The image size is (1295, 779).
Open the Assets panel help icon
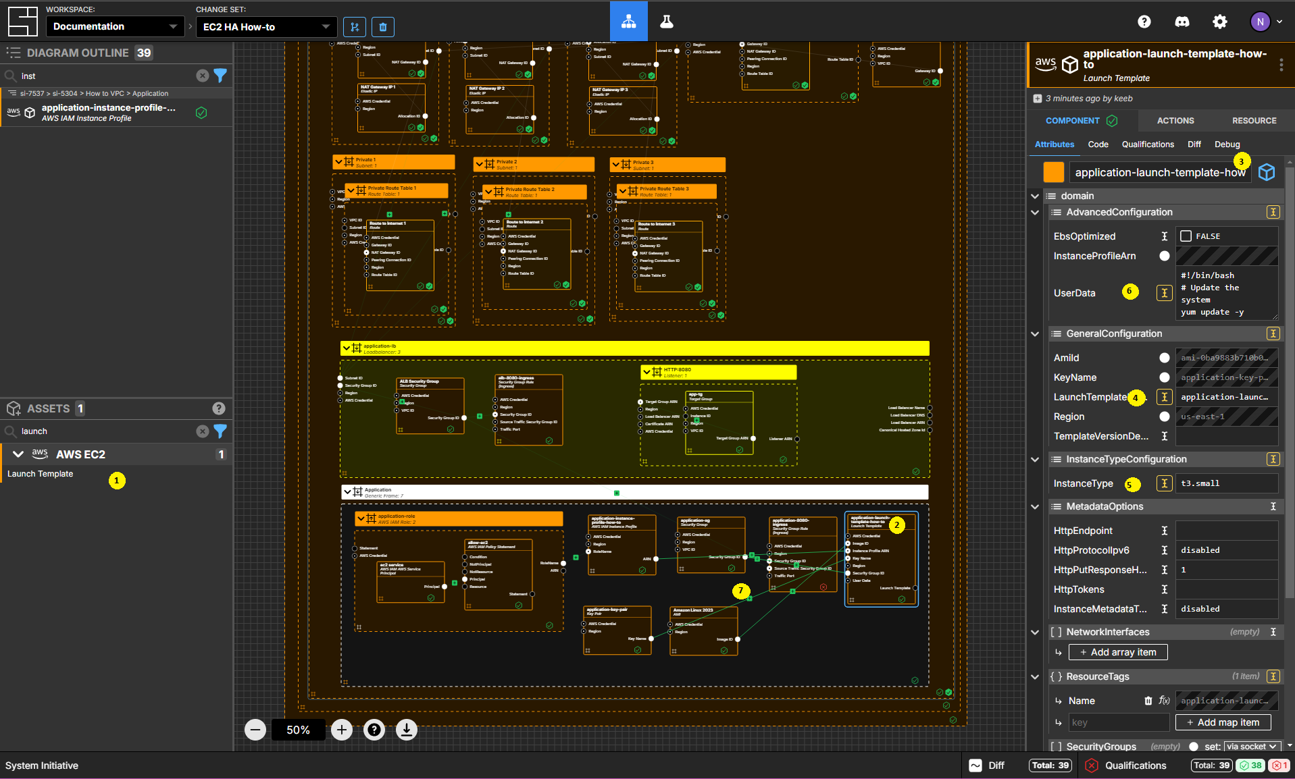[x=218, y=408]
